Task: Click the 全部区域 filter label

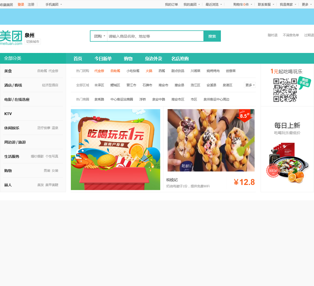Action: tap(82, 85)
